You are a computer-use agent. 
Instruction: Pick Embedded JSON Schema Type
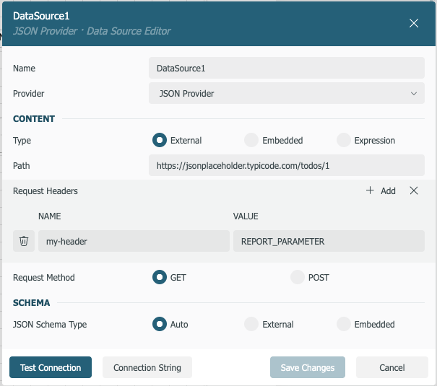(344, 325)
